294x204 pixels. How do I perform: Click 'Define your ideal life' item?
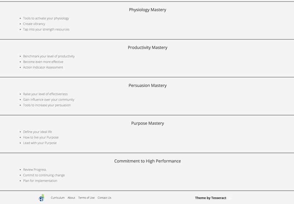pyautogui.click(x=37, y=132)
